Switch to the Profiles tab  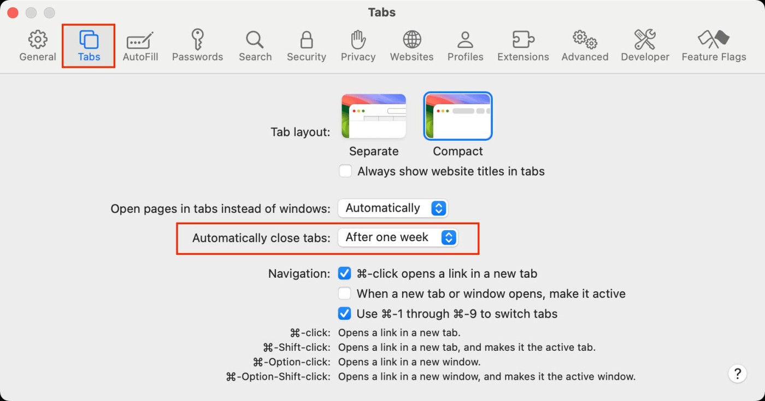pos(465,46)
